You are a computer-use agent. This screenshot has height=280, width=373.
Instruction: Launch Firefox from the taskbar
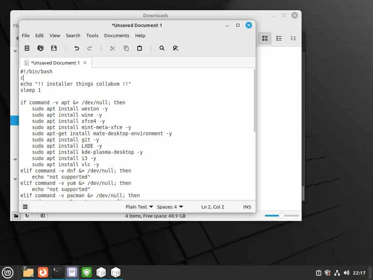(x=43, y=272)
